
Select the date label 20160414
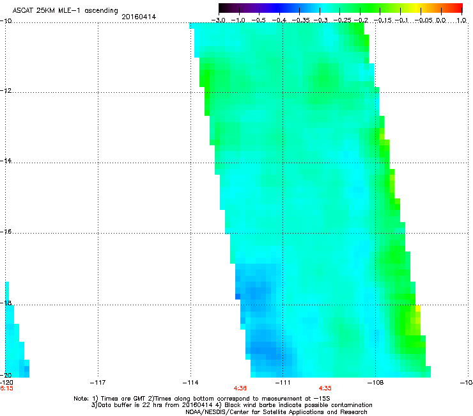coord(139,17)
